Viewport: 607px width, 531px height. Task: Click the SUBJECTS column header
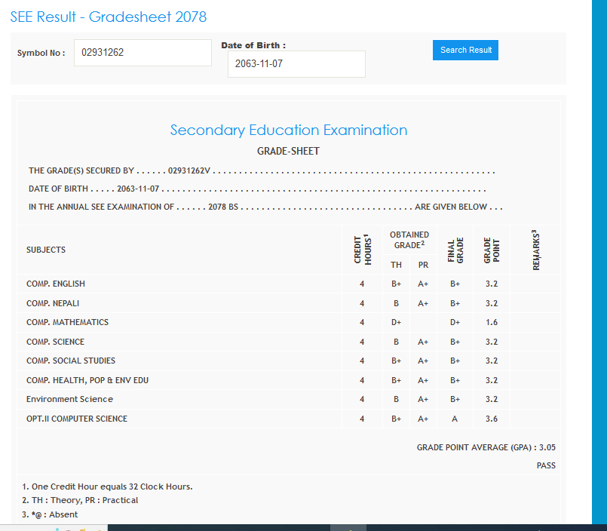tap(46, 250)
